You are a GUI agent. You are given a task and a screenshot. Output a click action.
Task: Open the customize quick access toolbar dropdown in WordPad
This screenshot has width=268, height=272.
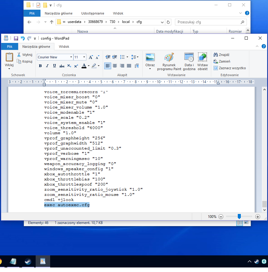click(35, 38)
